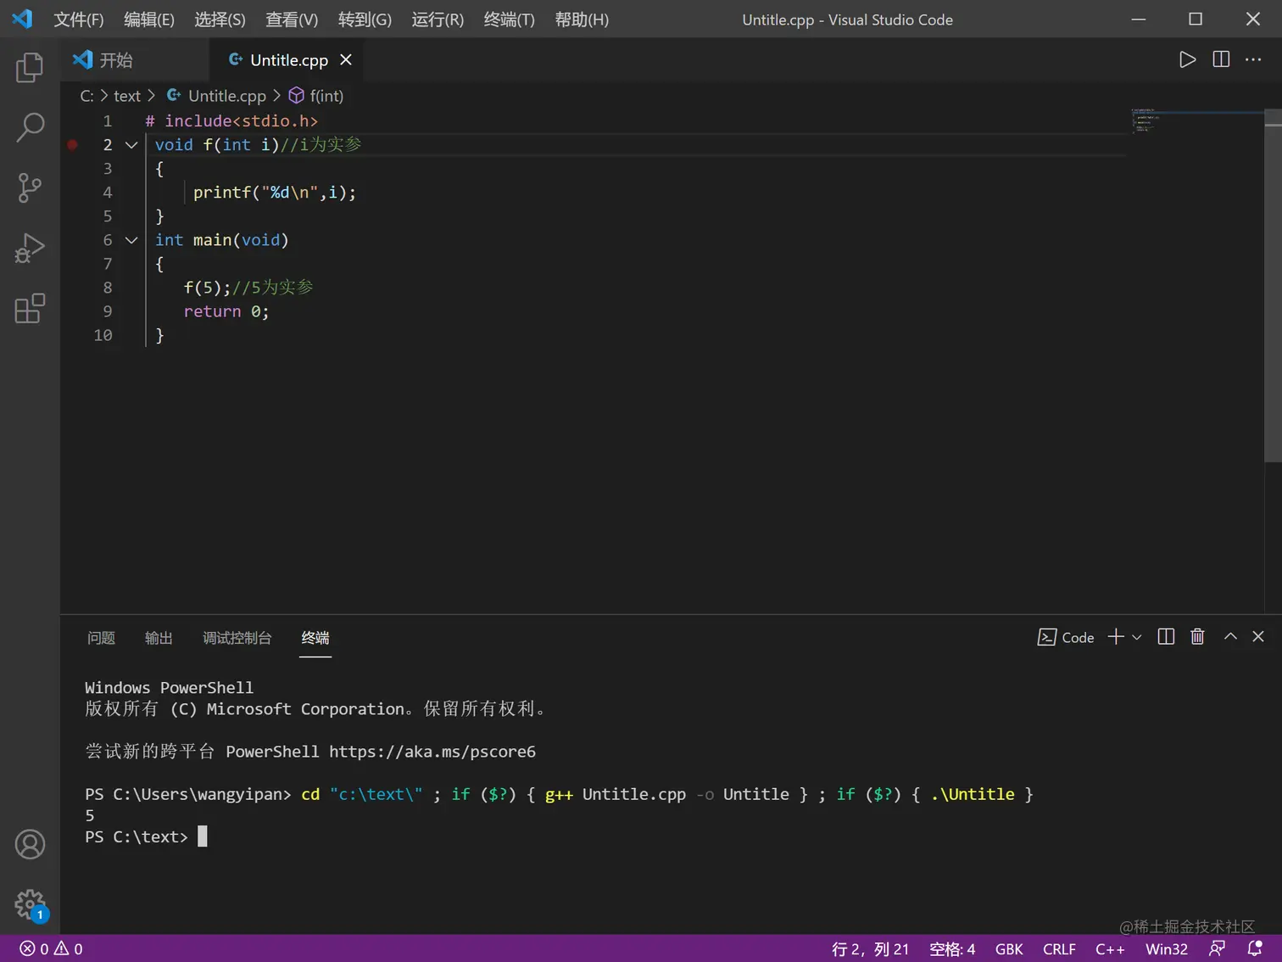
Task: Open the 查看(V) menu
Action: pos(292,20)
